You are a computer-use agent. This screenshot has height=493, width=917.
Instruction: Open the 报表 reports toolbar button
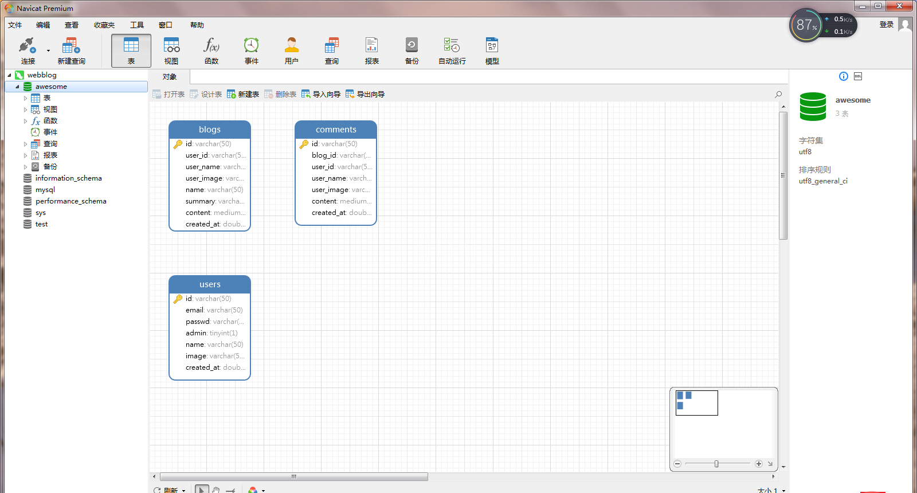pyautogui.click(x=372, y=50)
